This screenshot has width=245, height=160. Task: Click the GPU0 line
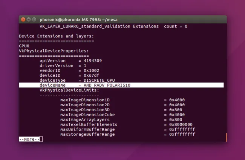coord(24,46)
